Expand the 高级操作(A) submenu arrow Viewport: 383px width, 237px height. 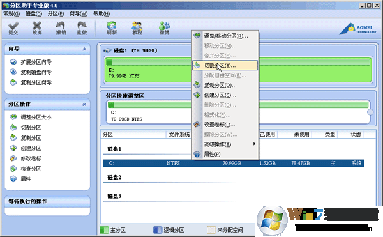tap(254, 144)
